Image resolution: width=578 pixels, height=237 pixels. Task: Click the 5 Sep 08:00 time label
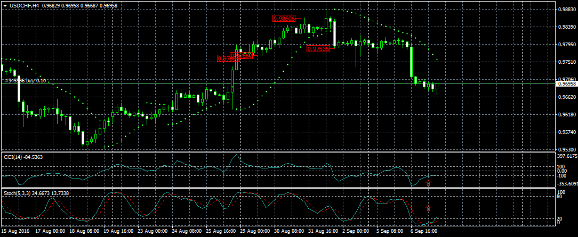(x=390, y=232)
